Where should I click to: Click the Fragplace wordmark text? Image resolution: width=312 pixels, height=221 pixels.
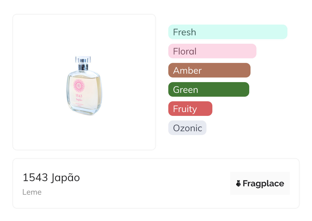pos(263,183)
